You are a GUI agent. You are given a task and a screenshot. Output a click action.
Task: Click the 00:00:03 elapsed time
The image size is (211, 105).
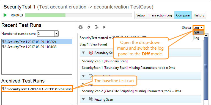[x=17, y=15]
